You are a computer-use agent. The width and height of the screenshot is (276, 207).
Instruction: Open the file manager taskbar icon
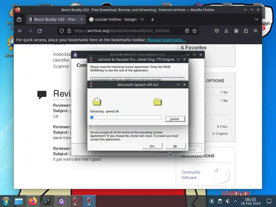point(19,201)
